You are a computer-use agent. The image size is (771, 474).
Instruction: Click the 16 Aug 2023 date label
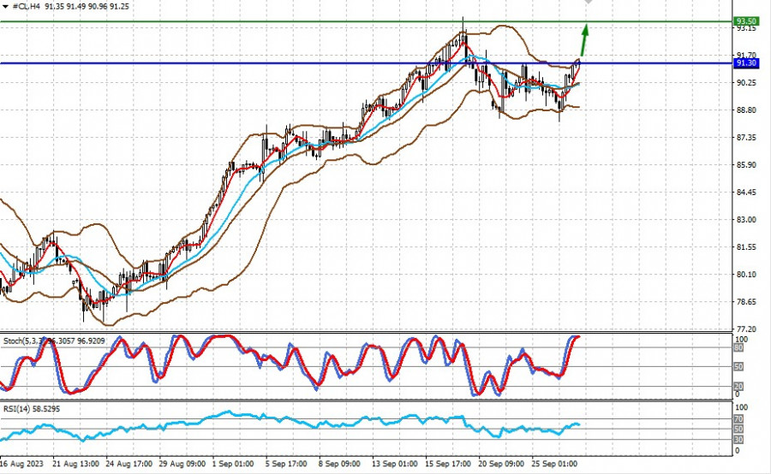[21, 464]
